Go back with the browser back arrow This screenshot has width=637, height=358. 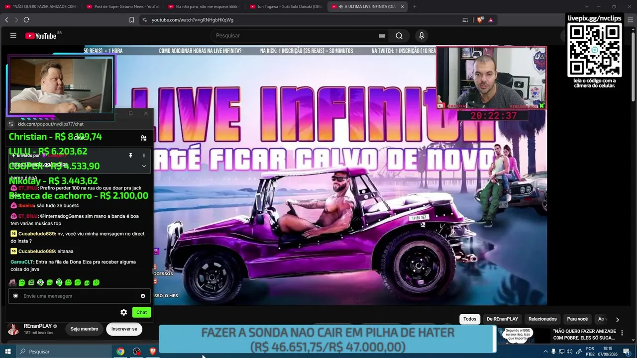pyautogui.click(x=6, y=20)
